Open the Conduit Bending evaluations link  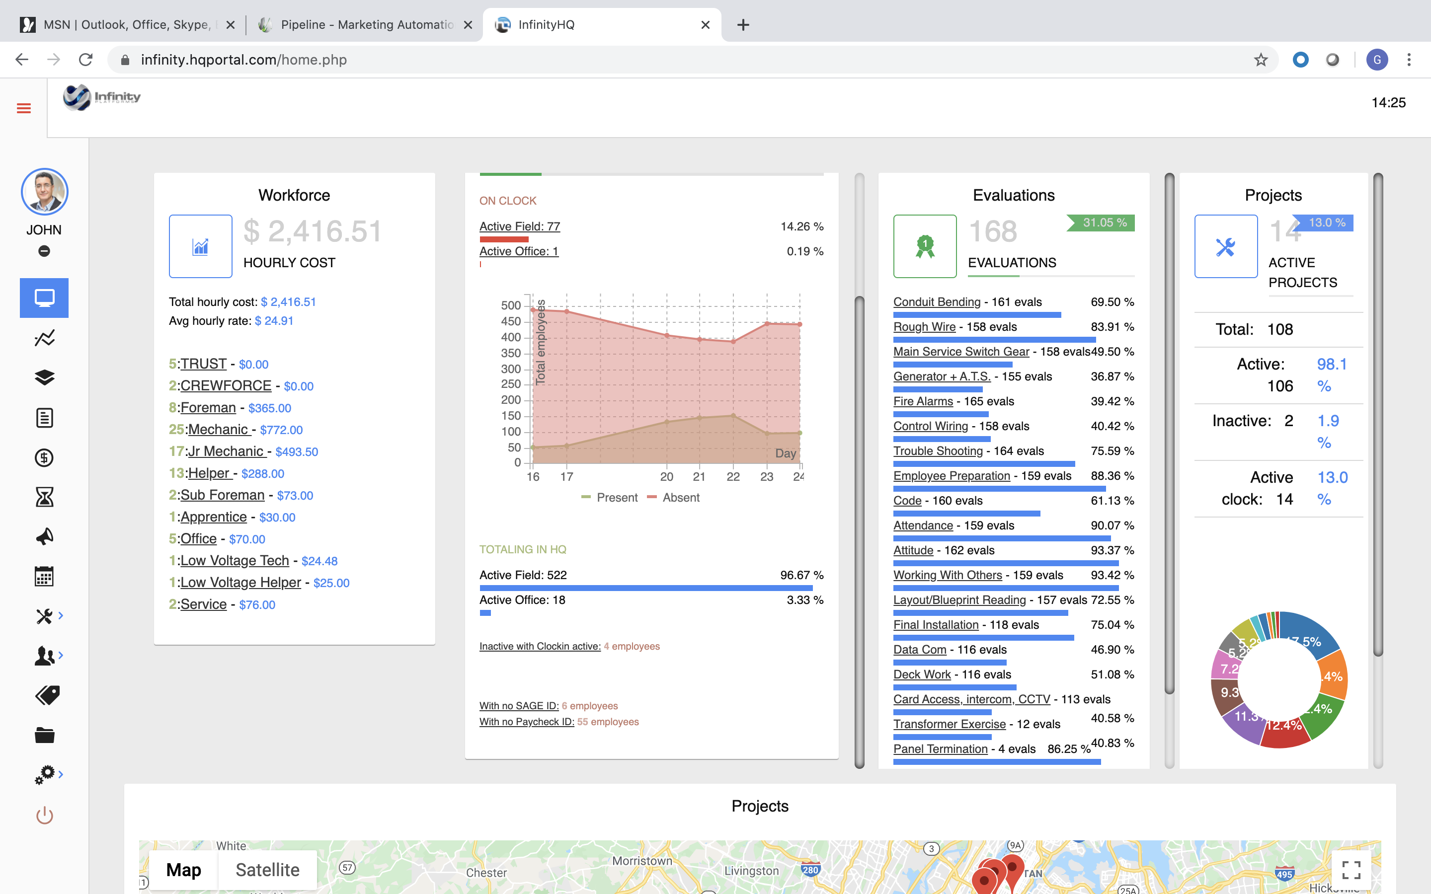pyautogui.click(x=937, y=301)
